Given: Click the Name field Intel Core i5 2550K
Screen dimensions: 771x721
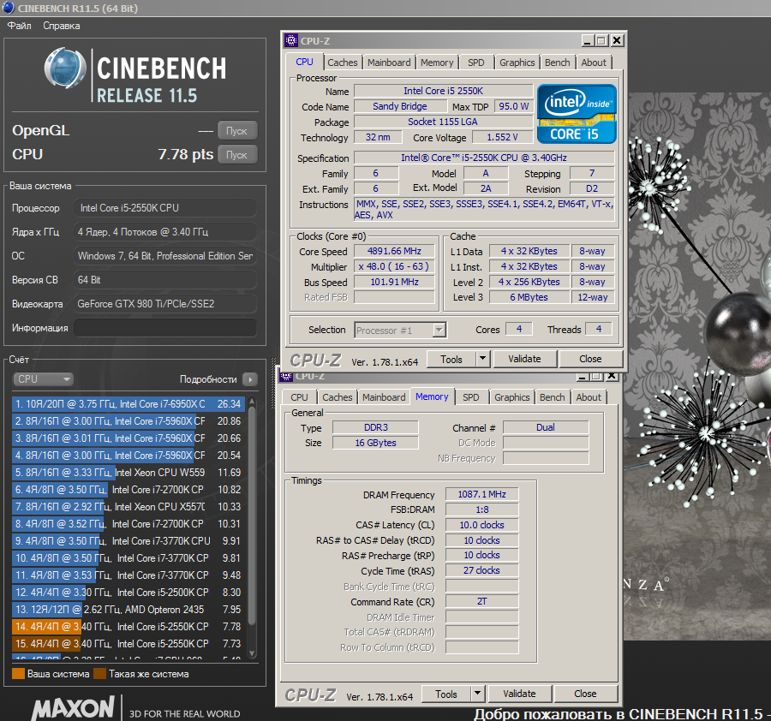Looking at the screenshot, I should 444,91.
